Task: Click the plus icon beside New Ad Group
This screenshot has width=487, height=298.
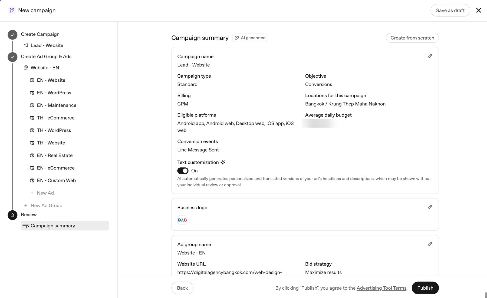Action: 26,206
